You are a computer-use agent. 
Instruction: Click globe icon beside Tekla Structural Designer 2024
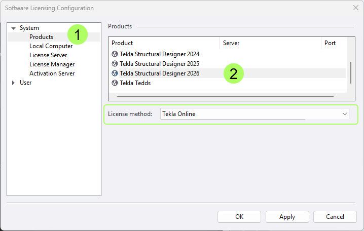[x=115, y=54]
